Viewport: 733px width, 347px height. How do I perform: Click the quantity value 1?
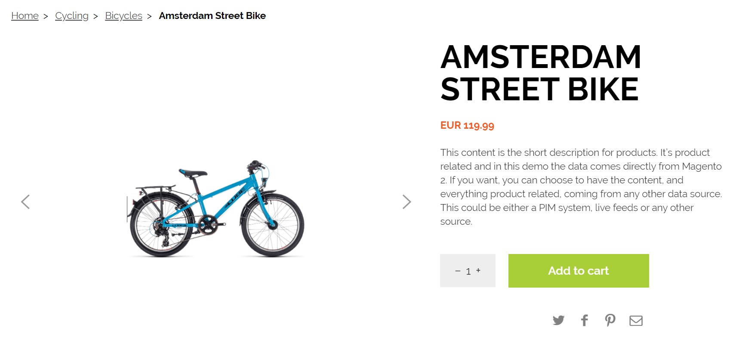pyautogui.click(x=468, y=271)
